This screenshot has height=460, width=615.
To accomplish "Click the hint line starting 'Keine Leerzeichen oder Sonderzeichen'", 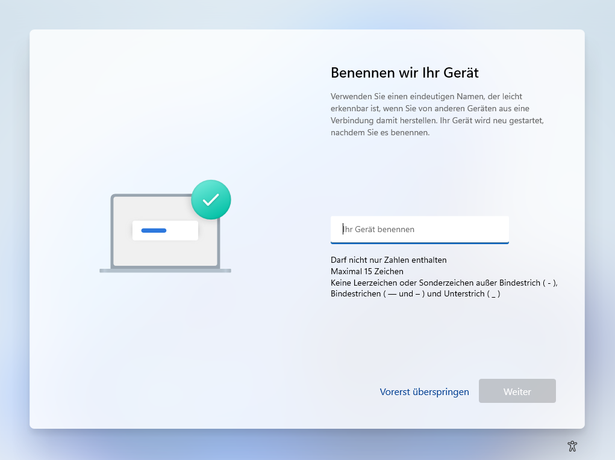I will point(443,283).
